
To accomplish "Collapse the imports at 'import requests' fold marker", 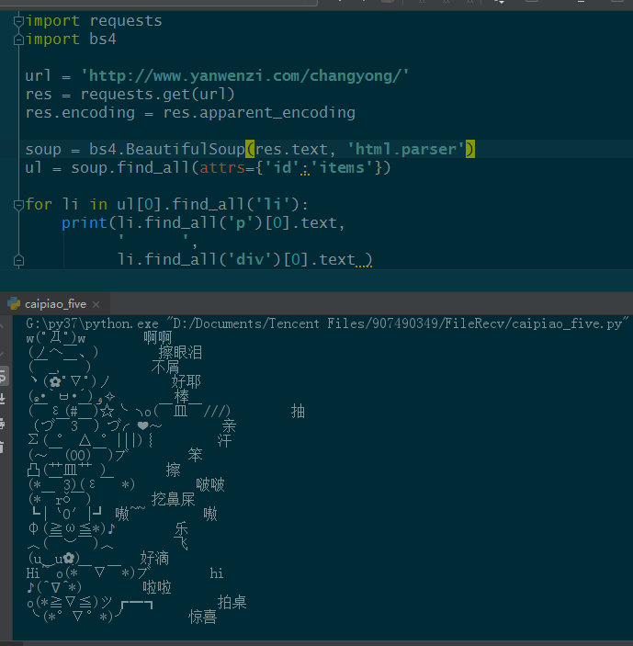I will [x=17, y=20].
